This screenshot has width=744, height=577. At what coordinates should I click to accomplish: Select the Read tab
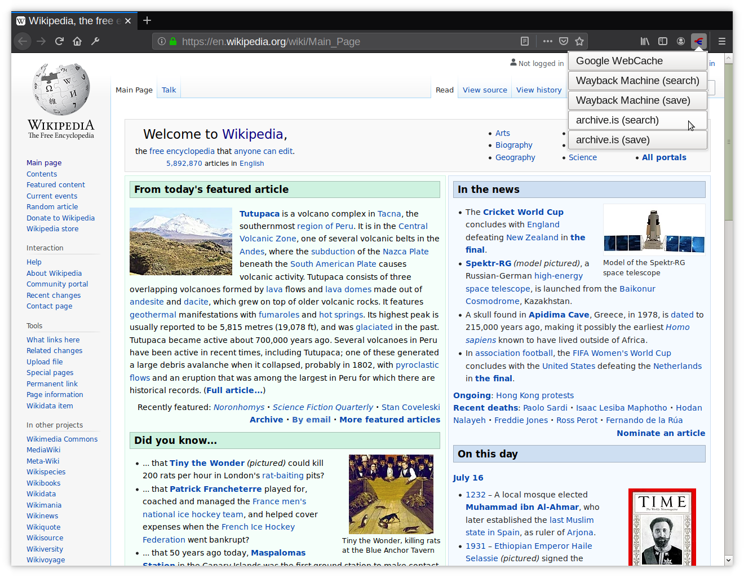[444, 90]
